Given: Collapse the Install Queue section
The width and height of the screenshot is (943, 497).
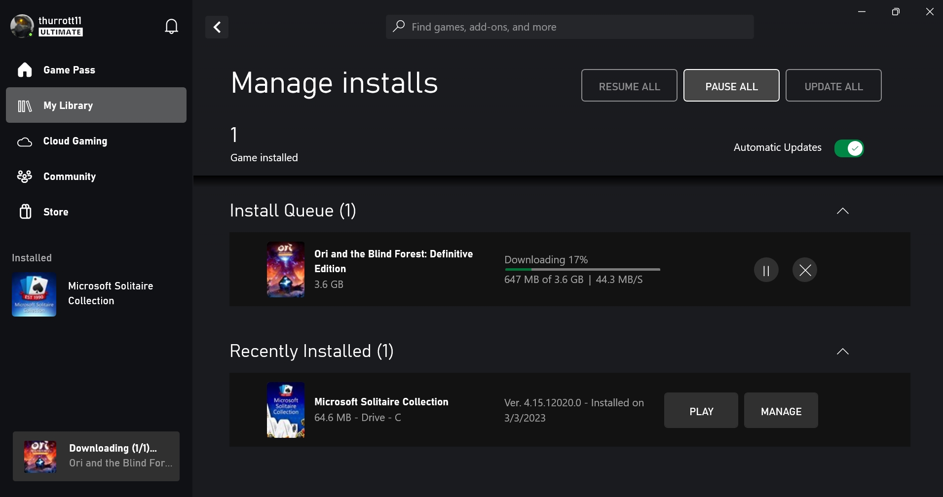Looking at the screenshot, I should (843, 211).
